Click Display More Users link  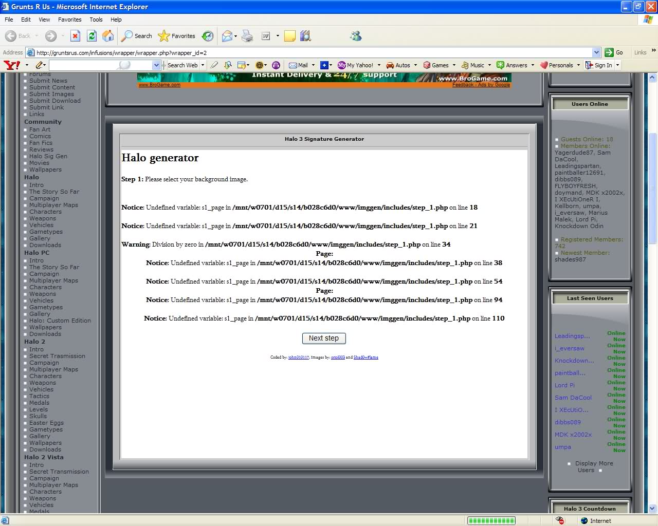594,466
